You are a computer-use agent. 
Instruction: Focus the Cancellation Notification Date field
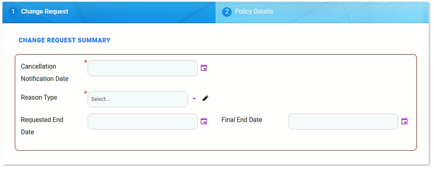[x=142, y=68]
